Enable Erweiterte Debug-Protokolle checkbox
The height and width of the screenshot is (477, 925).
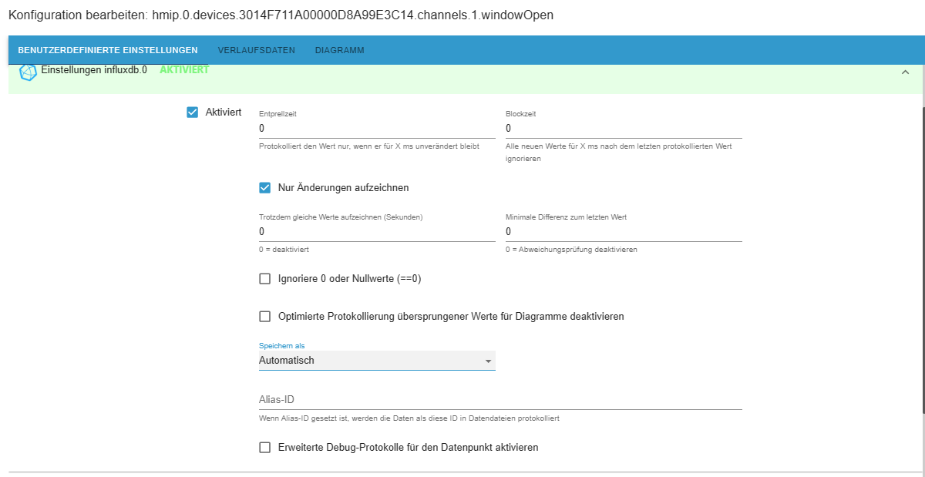[x=265, y=447]
